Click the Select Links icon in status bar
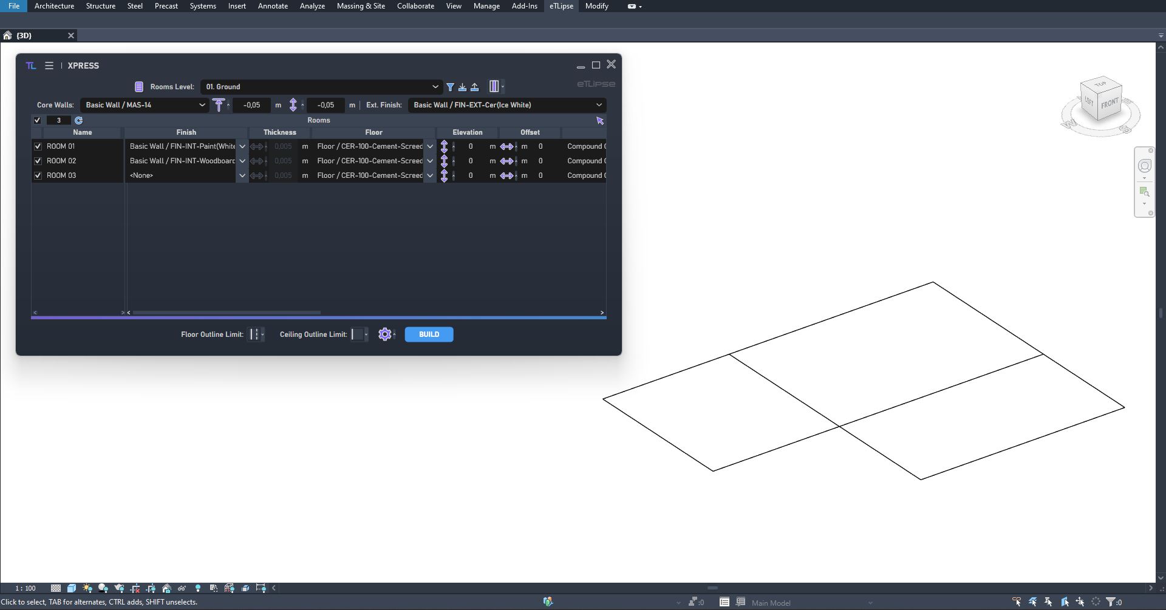This screenshot has width=1166, height=610. (1016, 602)
